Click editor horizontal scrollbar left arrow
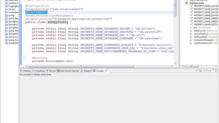Screen dimensions: 219x123 coord(26,66)
